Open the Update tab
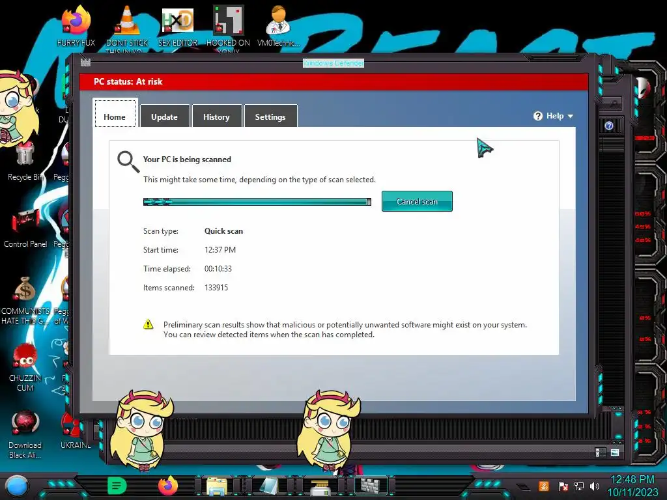The image size is (667, 500). click(x=165, y=116)
